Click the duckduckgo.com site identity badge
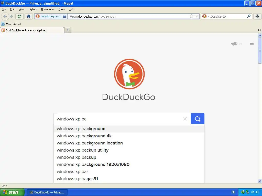Screen dimensions: 262x196 pyautogui.click(x=51, y=16)
